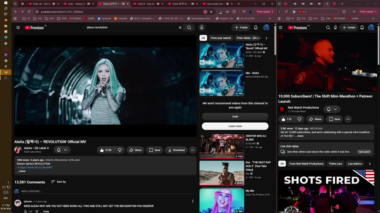Open notifications bell in Red Watch window header
The image size is (380, 213).
(362, 28)
